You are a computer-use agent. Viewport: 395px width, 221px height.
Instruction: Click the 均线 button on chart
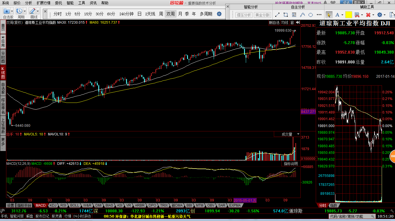pyautogui.click(x=285, y=22)
